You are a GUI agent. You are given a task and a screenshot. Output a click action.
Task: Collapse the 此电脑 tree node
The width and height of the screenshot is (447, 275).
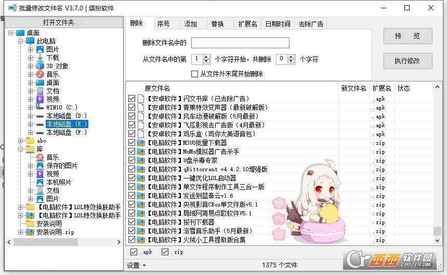pyautogui.click(x=20, y=41)
